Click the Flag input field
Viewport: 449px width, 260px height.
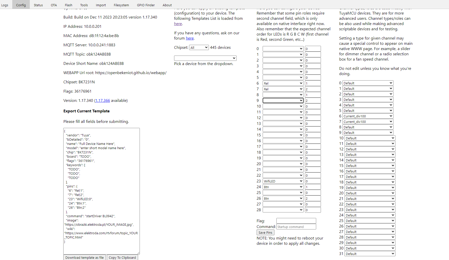(x=296, y=221)
